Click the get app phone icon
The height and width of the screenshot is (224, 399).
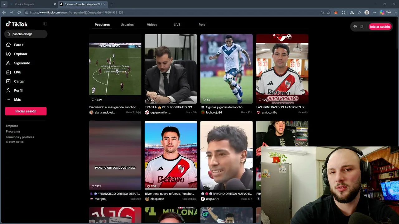[362, 27]
